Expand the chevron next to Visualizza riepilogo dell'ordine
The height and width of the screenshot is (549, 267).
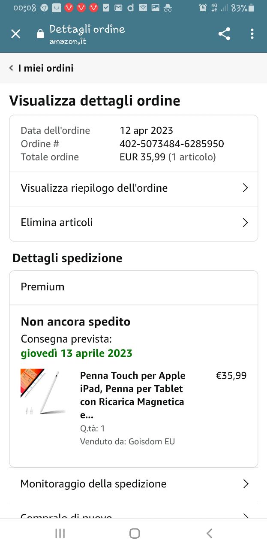pos(245,188)
